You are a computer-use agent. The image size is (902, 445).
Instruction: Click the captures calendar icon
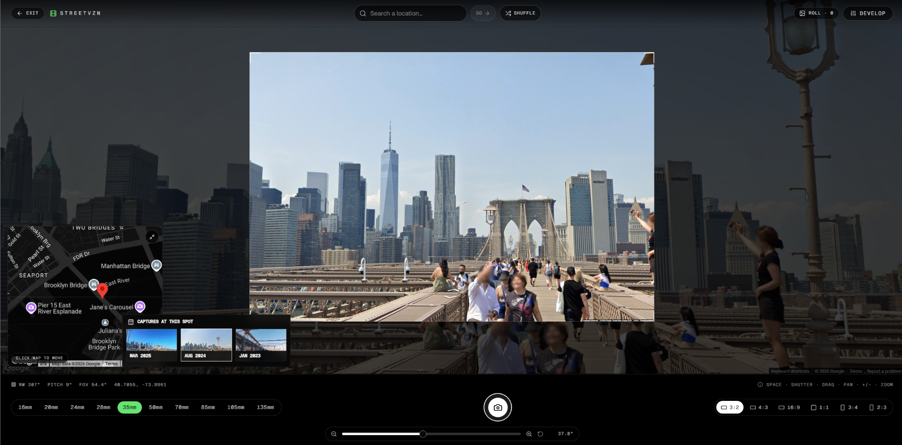pyautogui.click(x=131, y=322)
